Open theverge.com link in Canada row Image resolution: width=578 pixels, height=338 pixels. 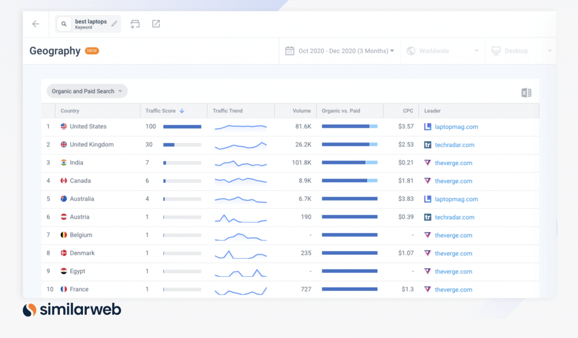click(453, 181)
